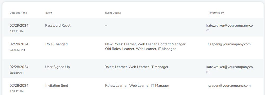Screen dimensions: 265x95
Task: Select the User Signed Up event
Action: [x=58, y=67]
